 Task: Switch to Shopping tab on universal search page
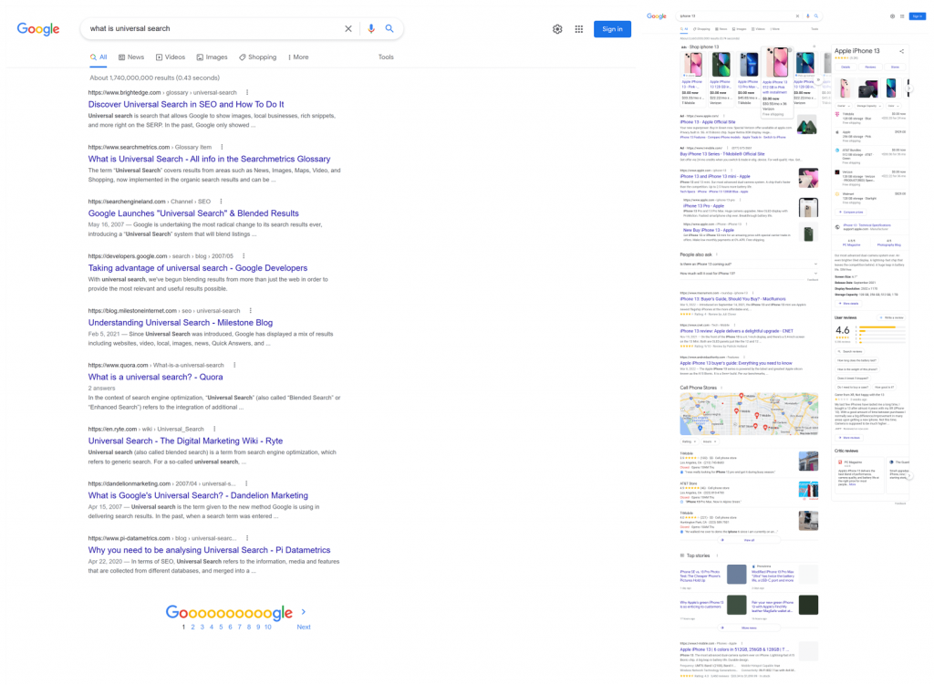[x=258, y=57]
